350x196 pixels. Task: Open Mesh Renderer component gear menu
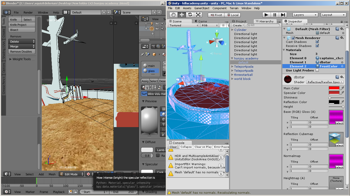coord(342,38)
